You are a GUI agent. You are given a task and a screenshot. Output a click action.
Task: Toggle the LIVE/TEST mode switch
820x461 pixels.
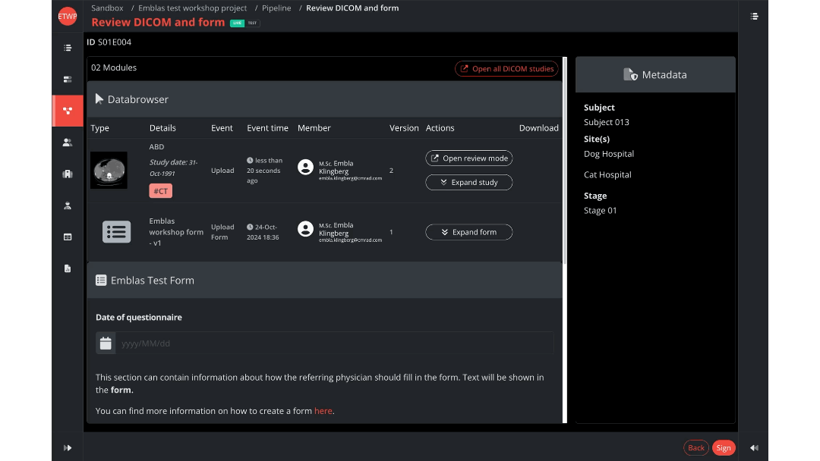pos(244,23)
